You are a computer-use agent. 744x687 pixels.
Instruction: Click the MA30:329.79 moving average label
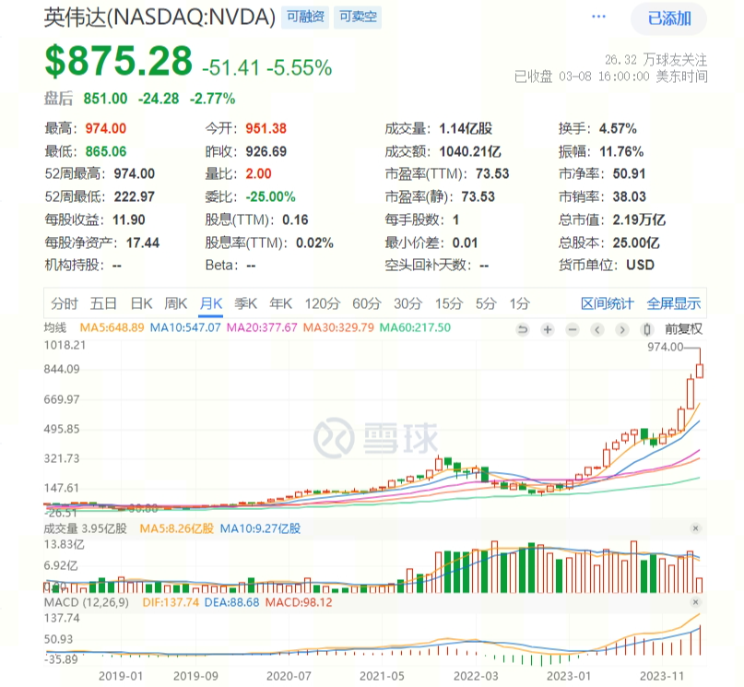pyautogui.click(x=338, y=328)
